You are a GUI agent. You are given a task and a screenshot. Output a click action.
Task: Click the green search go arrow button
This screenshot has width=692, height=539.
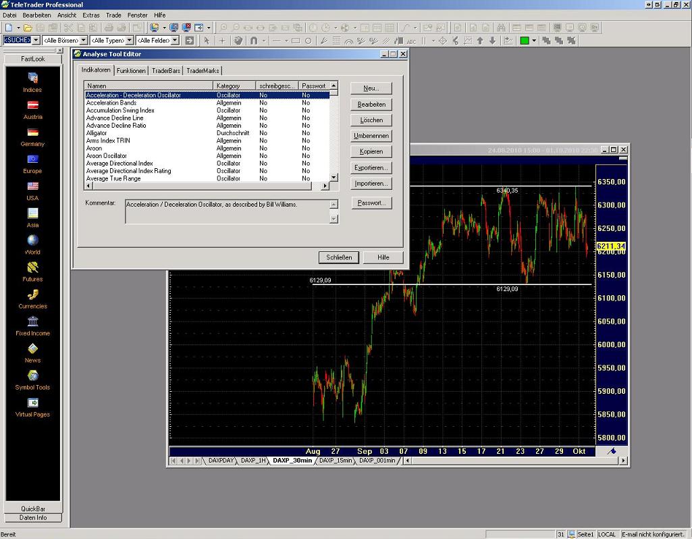[190, 41]
